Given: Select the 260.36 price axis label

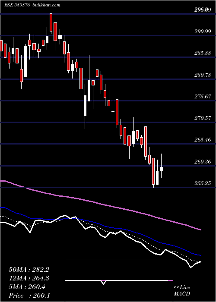Looking at the screenshot, I should pyautogui.click(x=202, y=161).
